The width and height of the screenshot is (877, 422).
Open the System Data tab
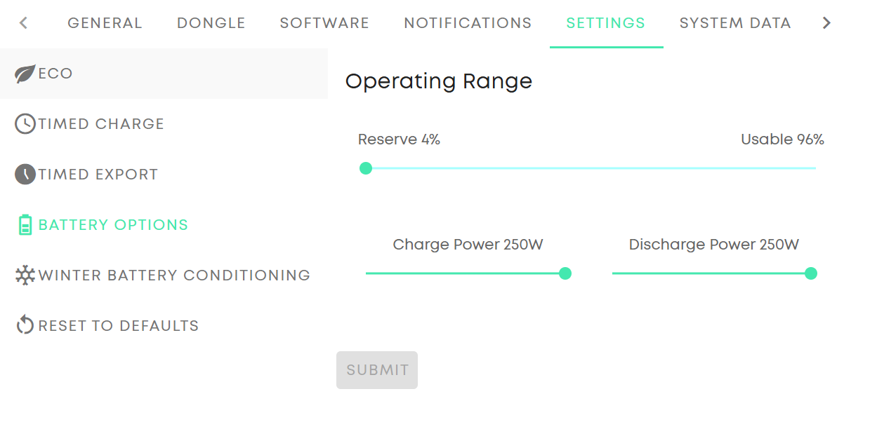tap(735, 23)
